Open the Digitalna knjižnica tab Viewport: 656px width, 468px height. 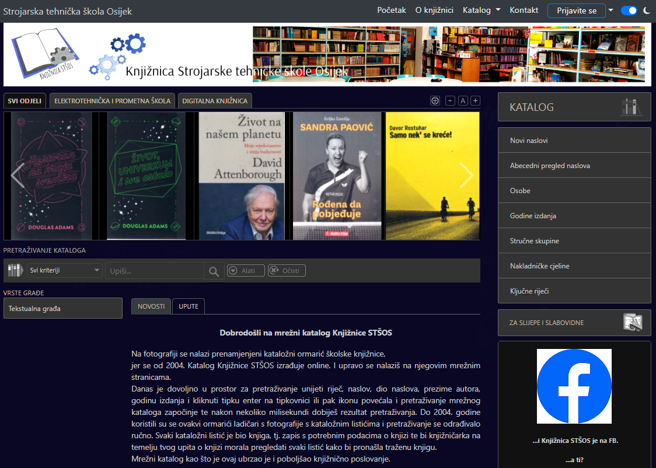tap(215, 101)
